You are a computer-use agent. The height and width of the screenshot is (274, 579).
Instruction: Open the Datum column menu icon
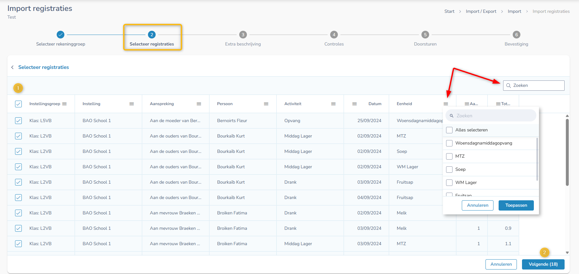pos(355,104)
